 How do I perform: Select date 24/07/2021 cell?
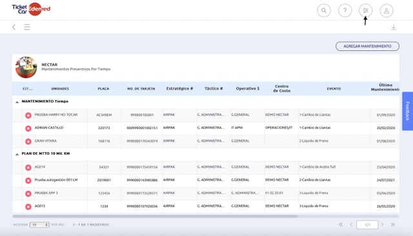(386, 180)
